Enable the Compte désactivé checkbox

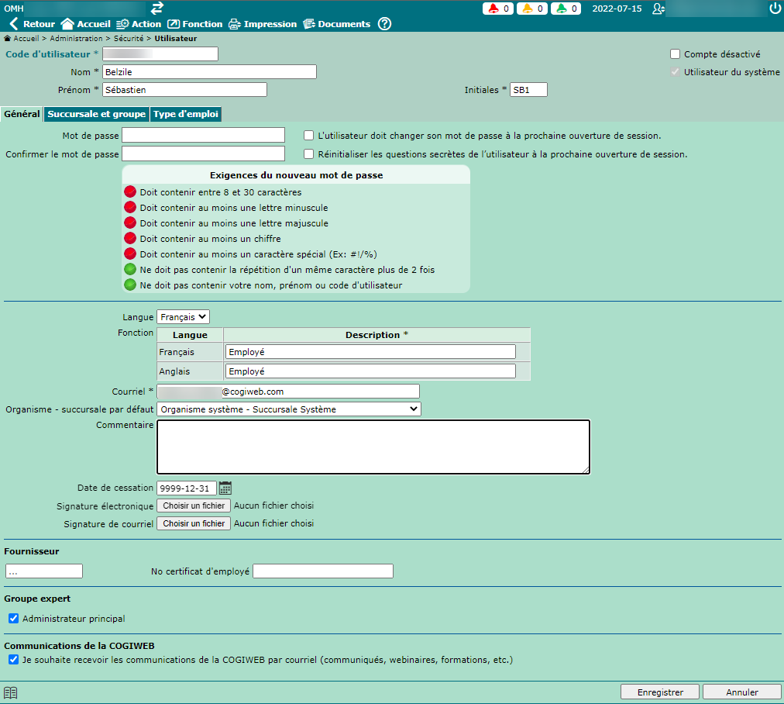pos(676,54)
